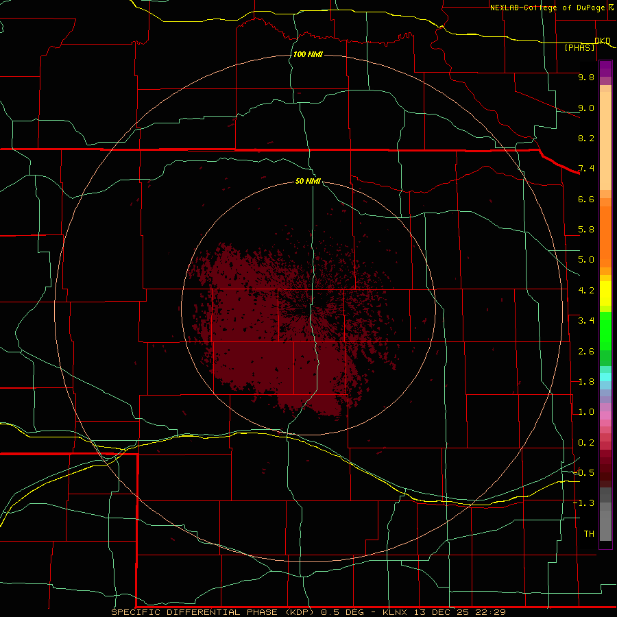
Task: Click the 8.2 value on the scale
Action: tap(586, 138)
